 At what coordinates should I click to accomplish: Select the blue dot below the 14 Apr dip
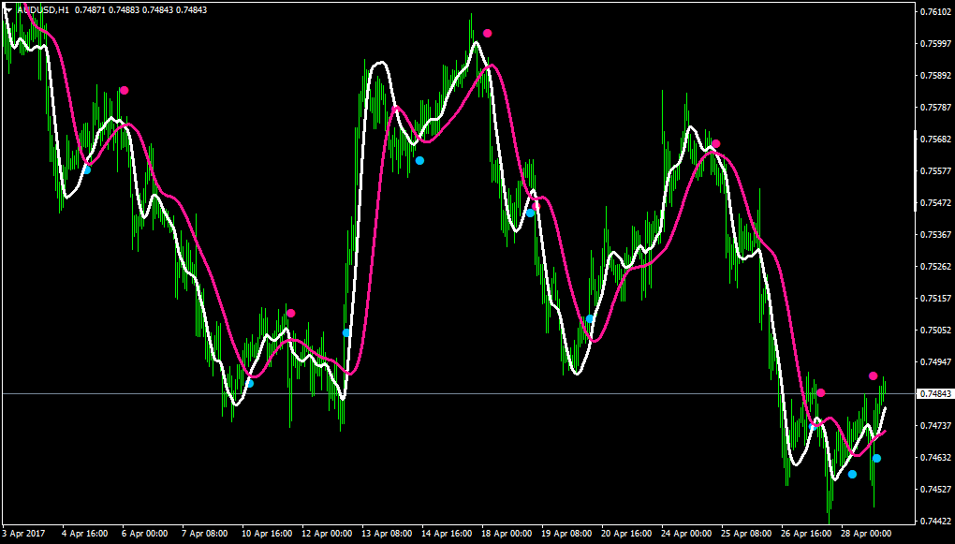point(419,161)
